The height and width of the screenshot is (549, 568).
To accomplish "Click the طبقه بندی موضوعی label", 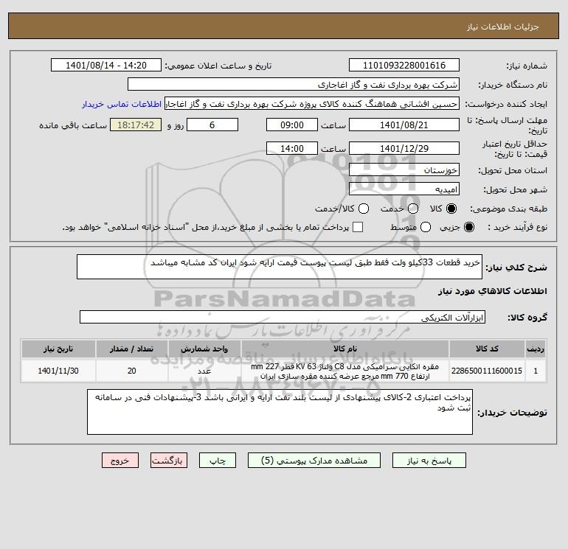I will tap(508, 209).
